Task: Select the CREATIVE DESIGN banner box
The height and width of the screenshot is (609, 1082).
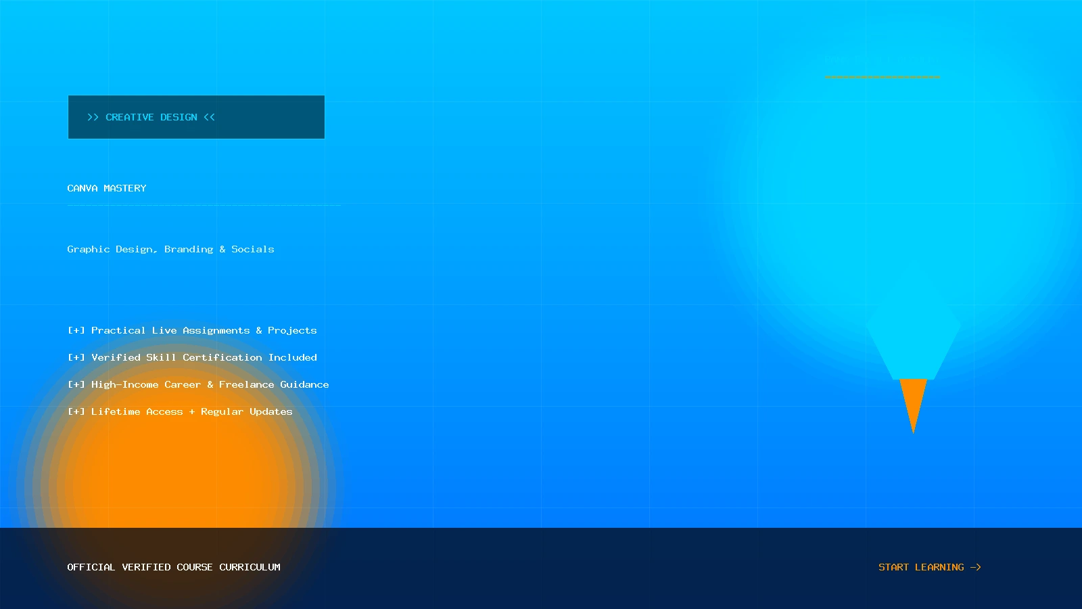Action: tap(196, 117)
